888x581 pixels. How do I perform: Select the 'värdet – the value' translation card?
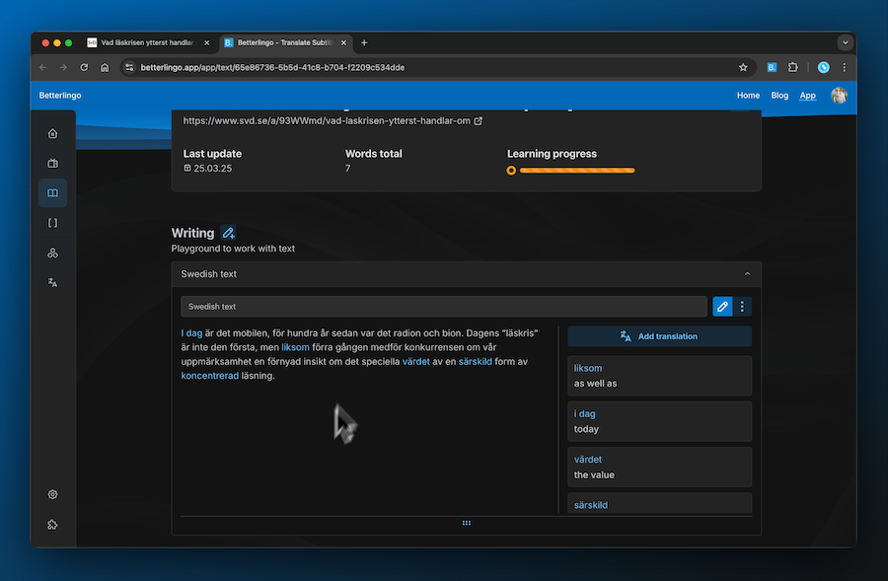pyautogui.click(x=660, y=468)
